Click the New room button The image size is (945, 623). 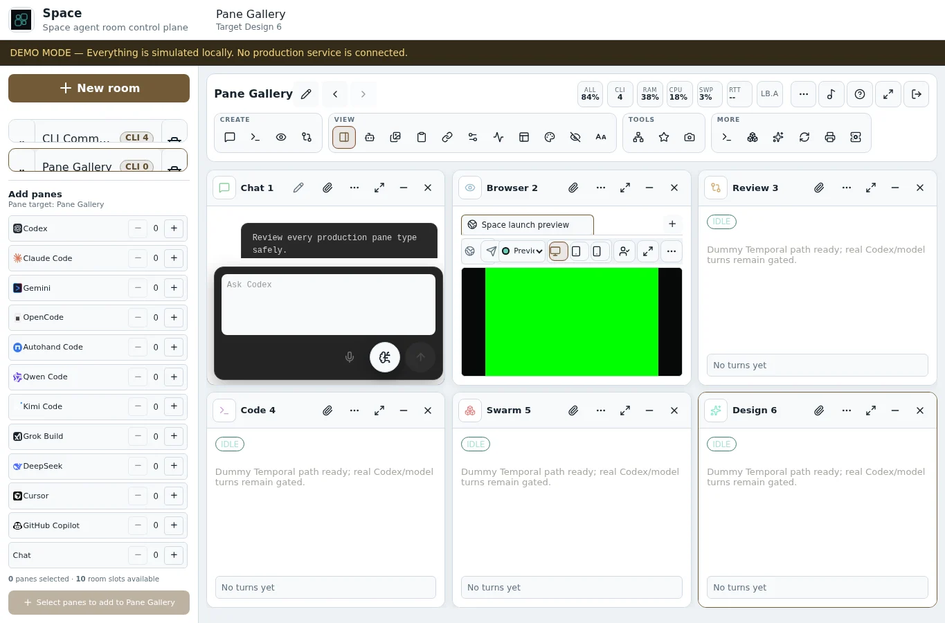pyautogui.click(x=99, y=88)
